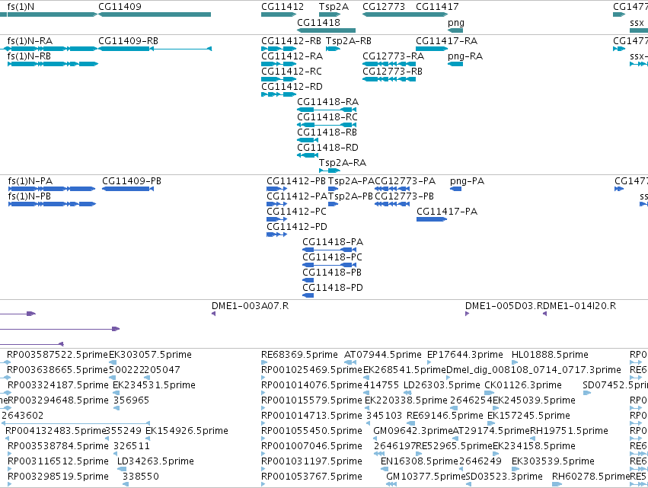Viewport: 648px width, 488px height.
Task: Click protein CG11418-PB
Action: coord(332,273)
